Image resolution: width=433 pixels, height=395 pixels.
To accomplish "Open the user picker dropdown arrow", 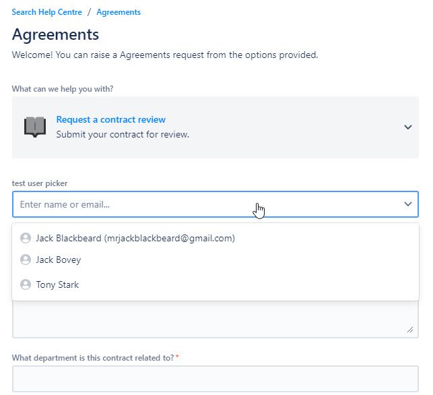I will 407,204.
